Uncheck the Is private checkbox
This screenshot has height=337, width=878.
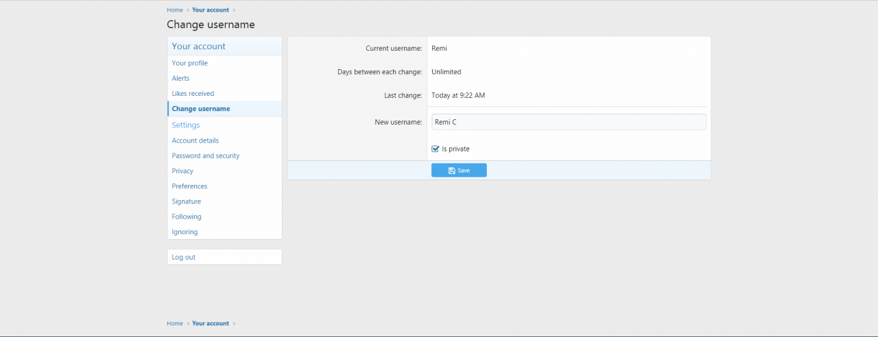436,149
